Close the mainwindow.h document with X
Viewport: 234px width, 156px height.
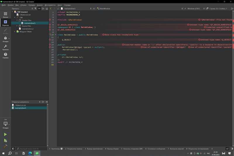pos(94,8)
